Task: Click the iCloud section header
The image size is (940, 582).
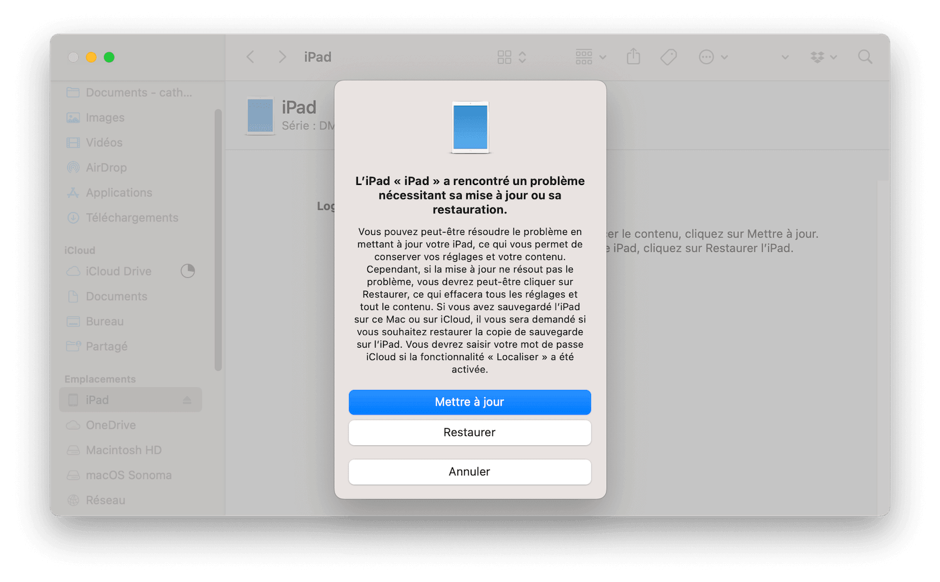Action: click(80, 250)
